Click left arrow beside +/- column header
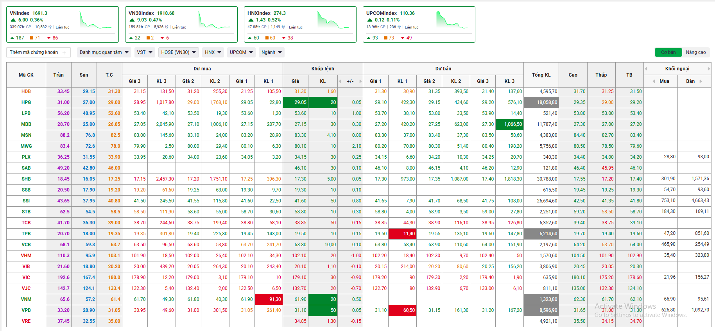This screenshot has width=715, height=331. 340,81
